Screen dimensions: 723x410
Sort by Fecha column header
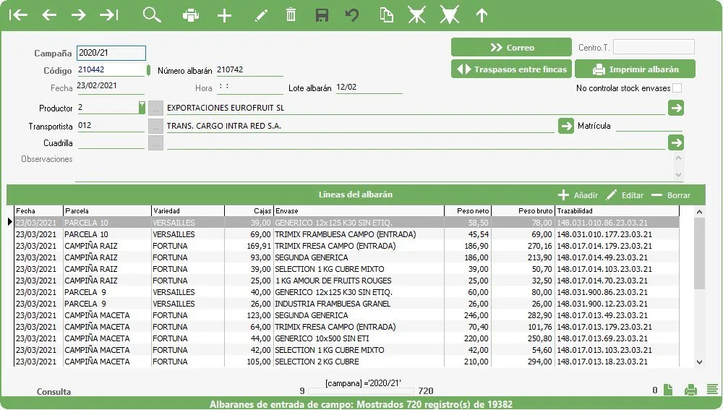pos(39,210)
